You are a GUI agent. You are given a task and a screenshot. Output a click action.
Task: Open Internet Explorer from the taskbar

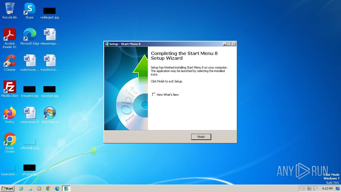[21, 189]
